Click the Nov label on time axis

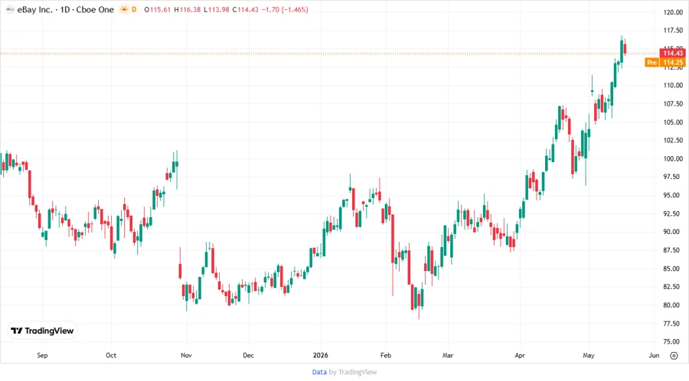pyautogui.click(x=186, y=355)
